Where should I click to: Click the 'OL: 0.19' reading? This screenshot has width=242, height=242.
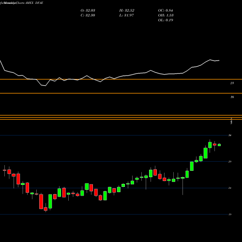tap(166, 20)
